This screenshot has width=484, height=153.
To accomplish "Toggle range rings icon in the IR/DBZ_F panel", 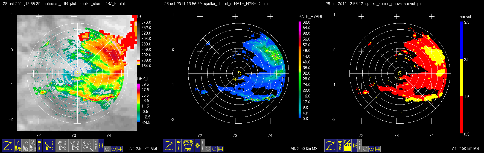I will pos(101,146).
